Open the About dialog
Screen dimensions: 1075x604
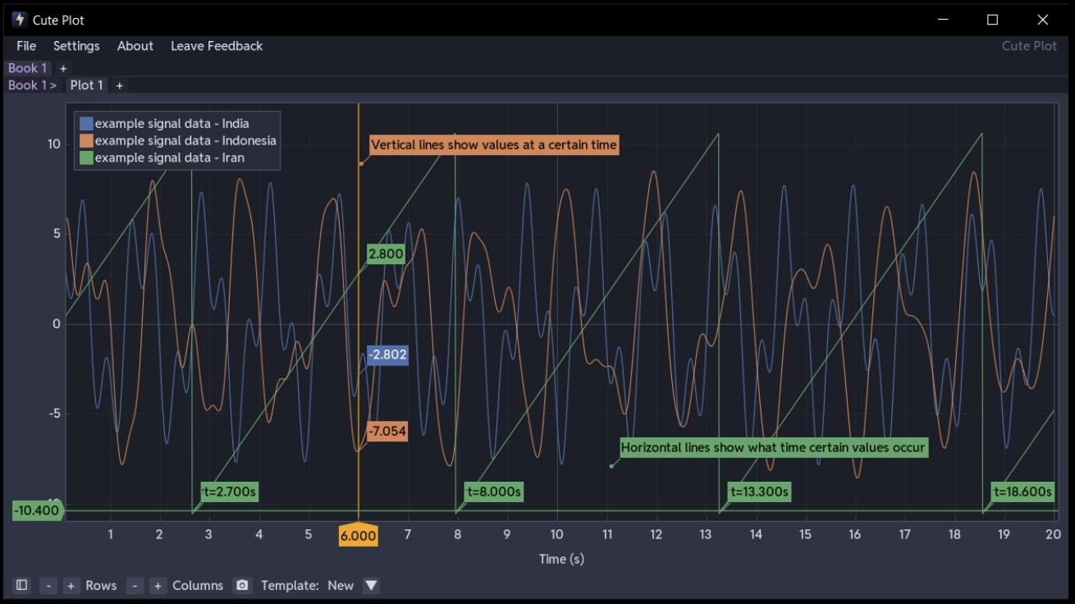pos(135,46)
